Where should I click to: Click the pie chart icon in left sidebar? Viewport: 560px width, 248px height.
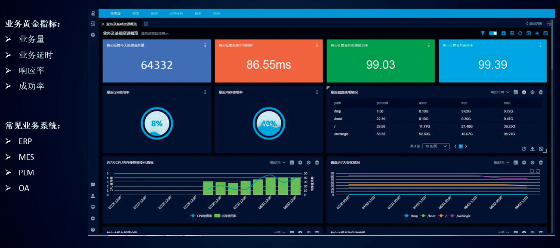coord(92,35)
